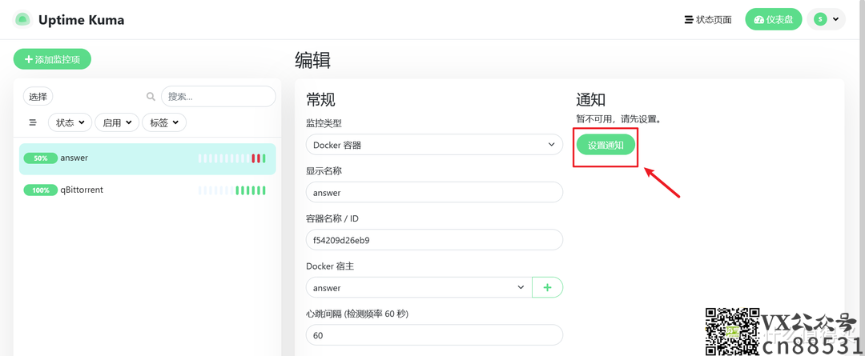Click the Uptime Kuma logo icon
Viewport: 865px width, 356px height.
22,19
